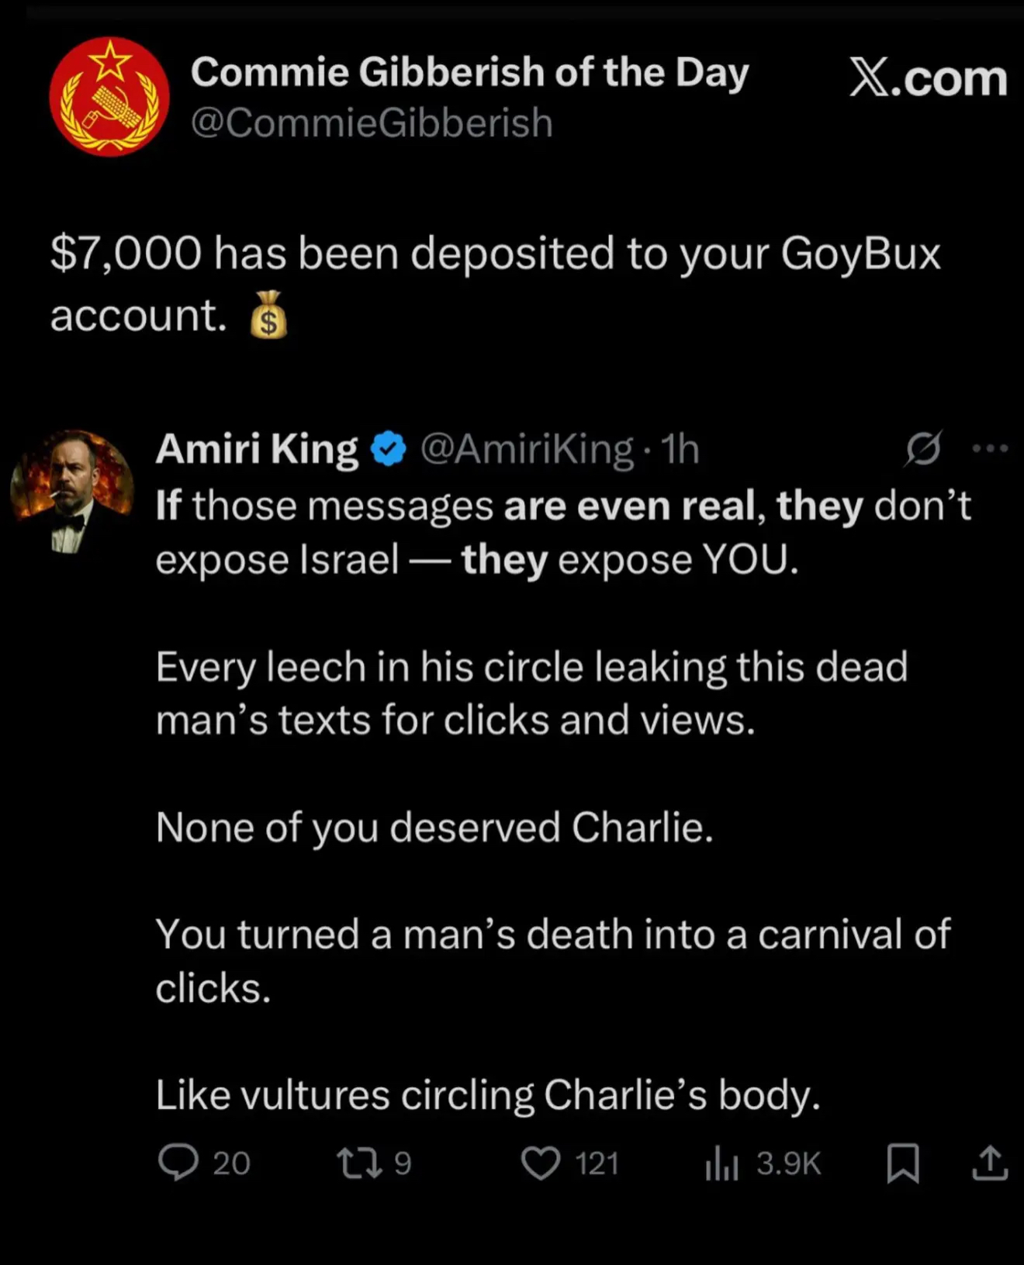Open the three-dot more options menu

click(x=990, y=448)
